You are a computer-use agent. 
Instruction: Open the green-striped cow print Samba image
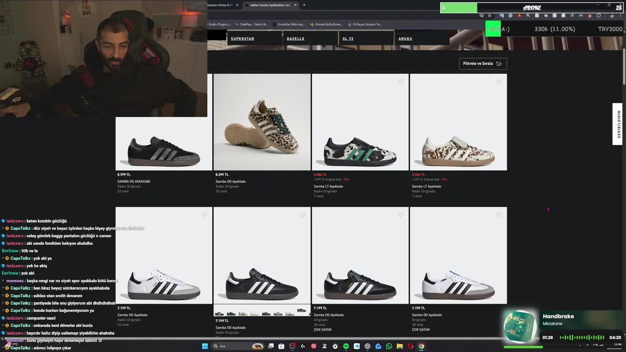360,122
